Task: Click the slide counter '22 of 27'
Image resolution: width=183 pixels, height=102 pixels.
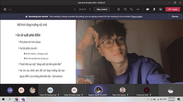Action: click(x=82, y=9)
